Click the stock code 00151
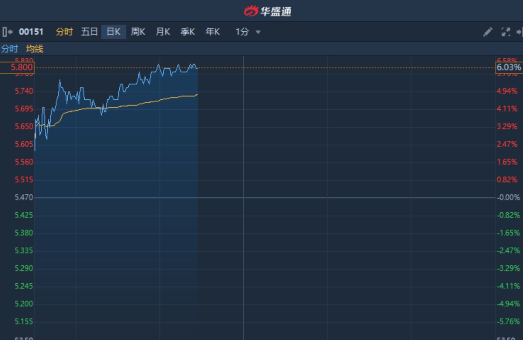The width and height of the screenshot is (523, 340). (31, 32)
